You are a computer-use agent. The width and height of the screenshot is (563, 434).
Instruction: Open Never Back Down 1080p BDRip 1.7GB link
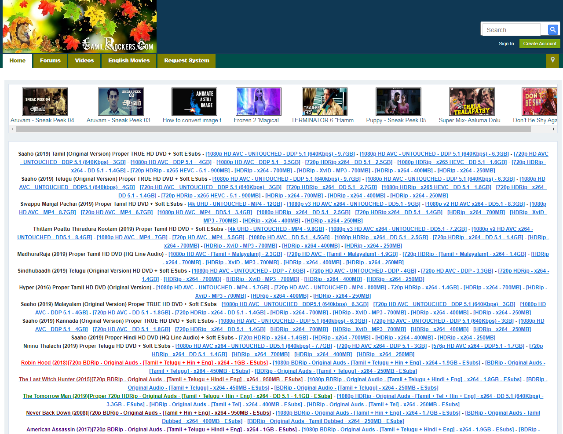tap(368, 413)
